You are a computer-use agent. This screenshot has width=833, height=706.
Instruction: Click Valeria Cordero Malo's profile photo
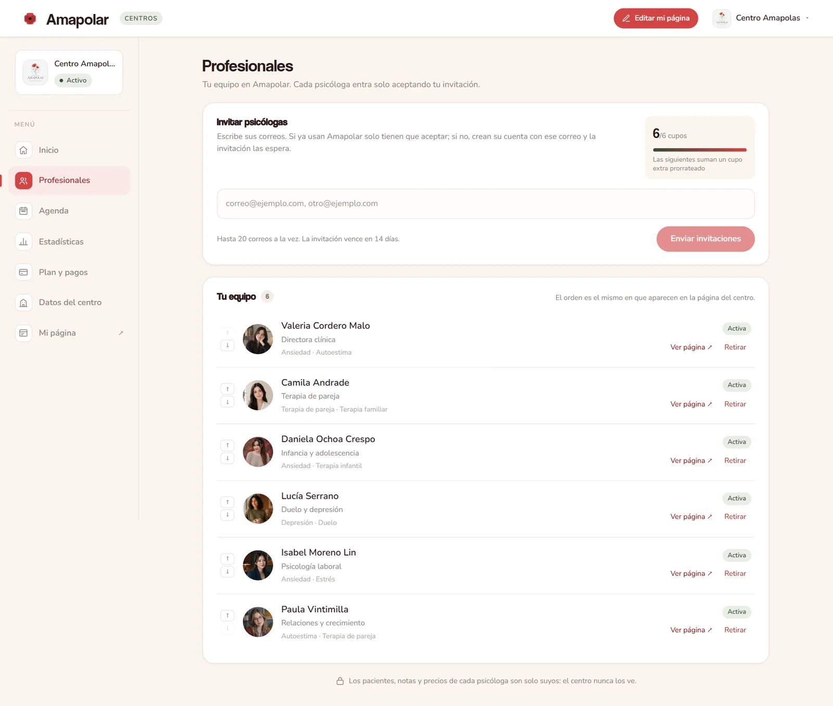pos(258,339)
